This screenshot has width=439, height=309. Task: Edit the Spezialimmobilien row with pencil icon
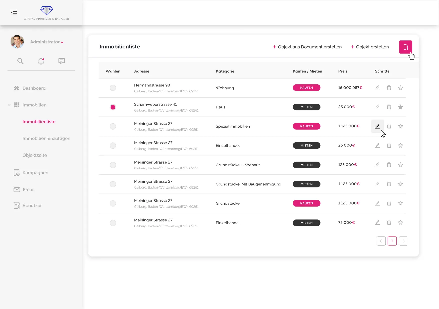(x=377, y=126)
